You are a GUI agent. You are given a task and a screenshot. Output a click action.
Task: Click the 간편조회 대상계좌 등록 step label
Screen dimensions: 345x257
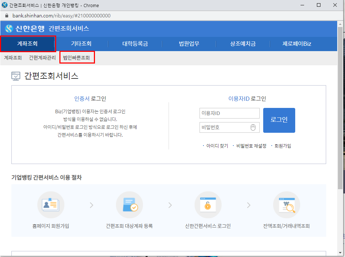(x=129, y=226)
